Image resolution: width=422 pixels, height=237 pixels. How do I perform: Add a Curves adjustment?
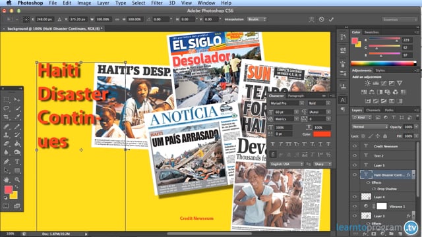tap(384, 84)
